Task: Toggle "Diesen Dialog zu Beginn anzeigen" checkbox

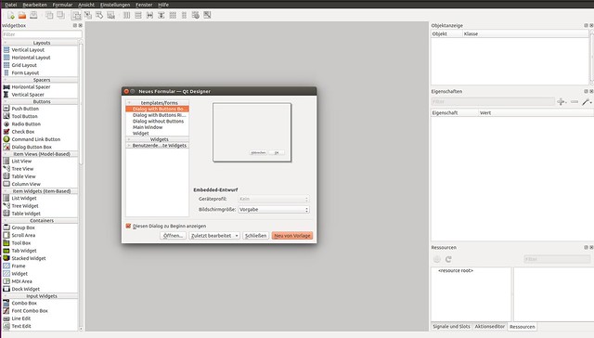Action: click(128, 226)
